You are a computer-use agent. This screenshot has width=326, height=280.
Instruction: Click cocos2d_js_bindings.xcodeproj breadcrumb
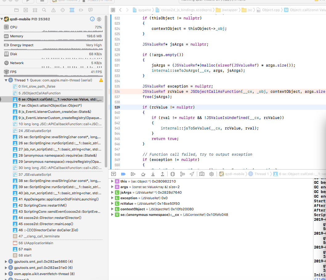[x=184, y=10]
